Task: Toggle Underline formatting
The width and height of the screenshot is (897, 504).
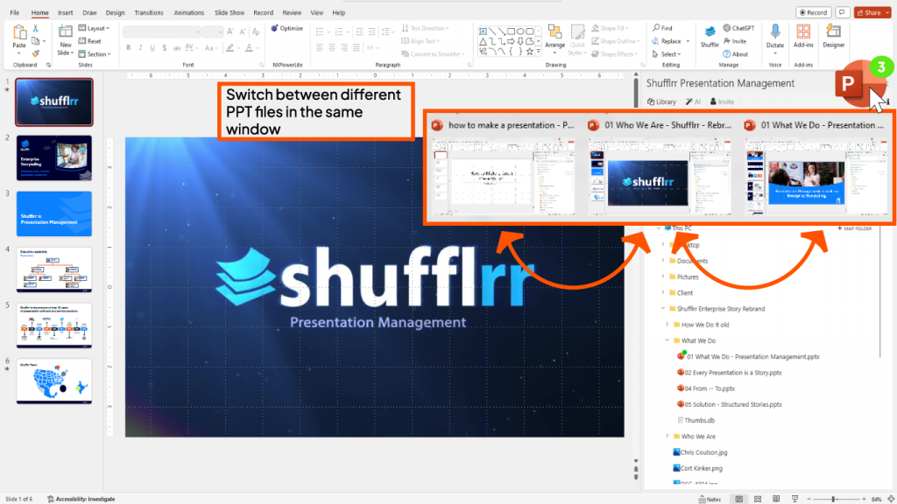Action: [152, 48]
